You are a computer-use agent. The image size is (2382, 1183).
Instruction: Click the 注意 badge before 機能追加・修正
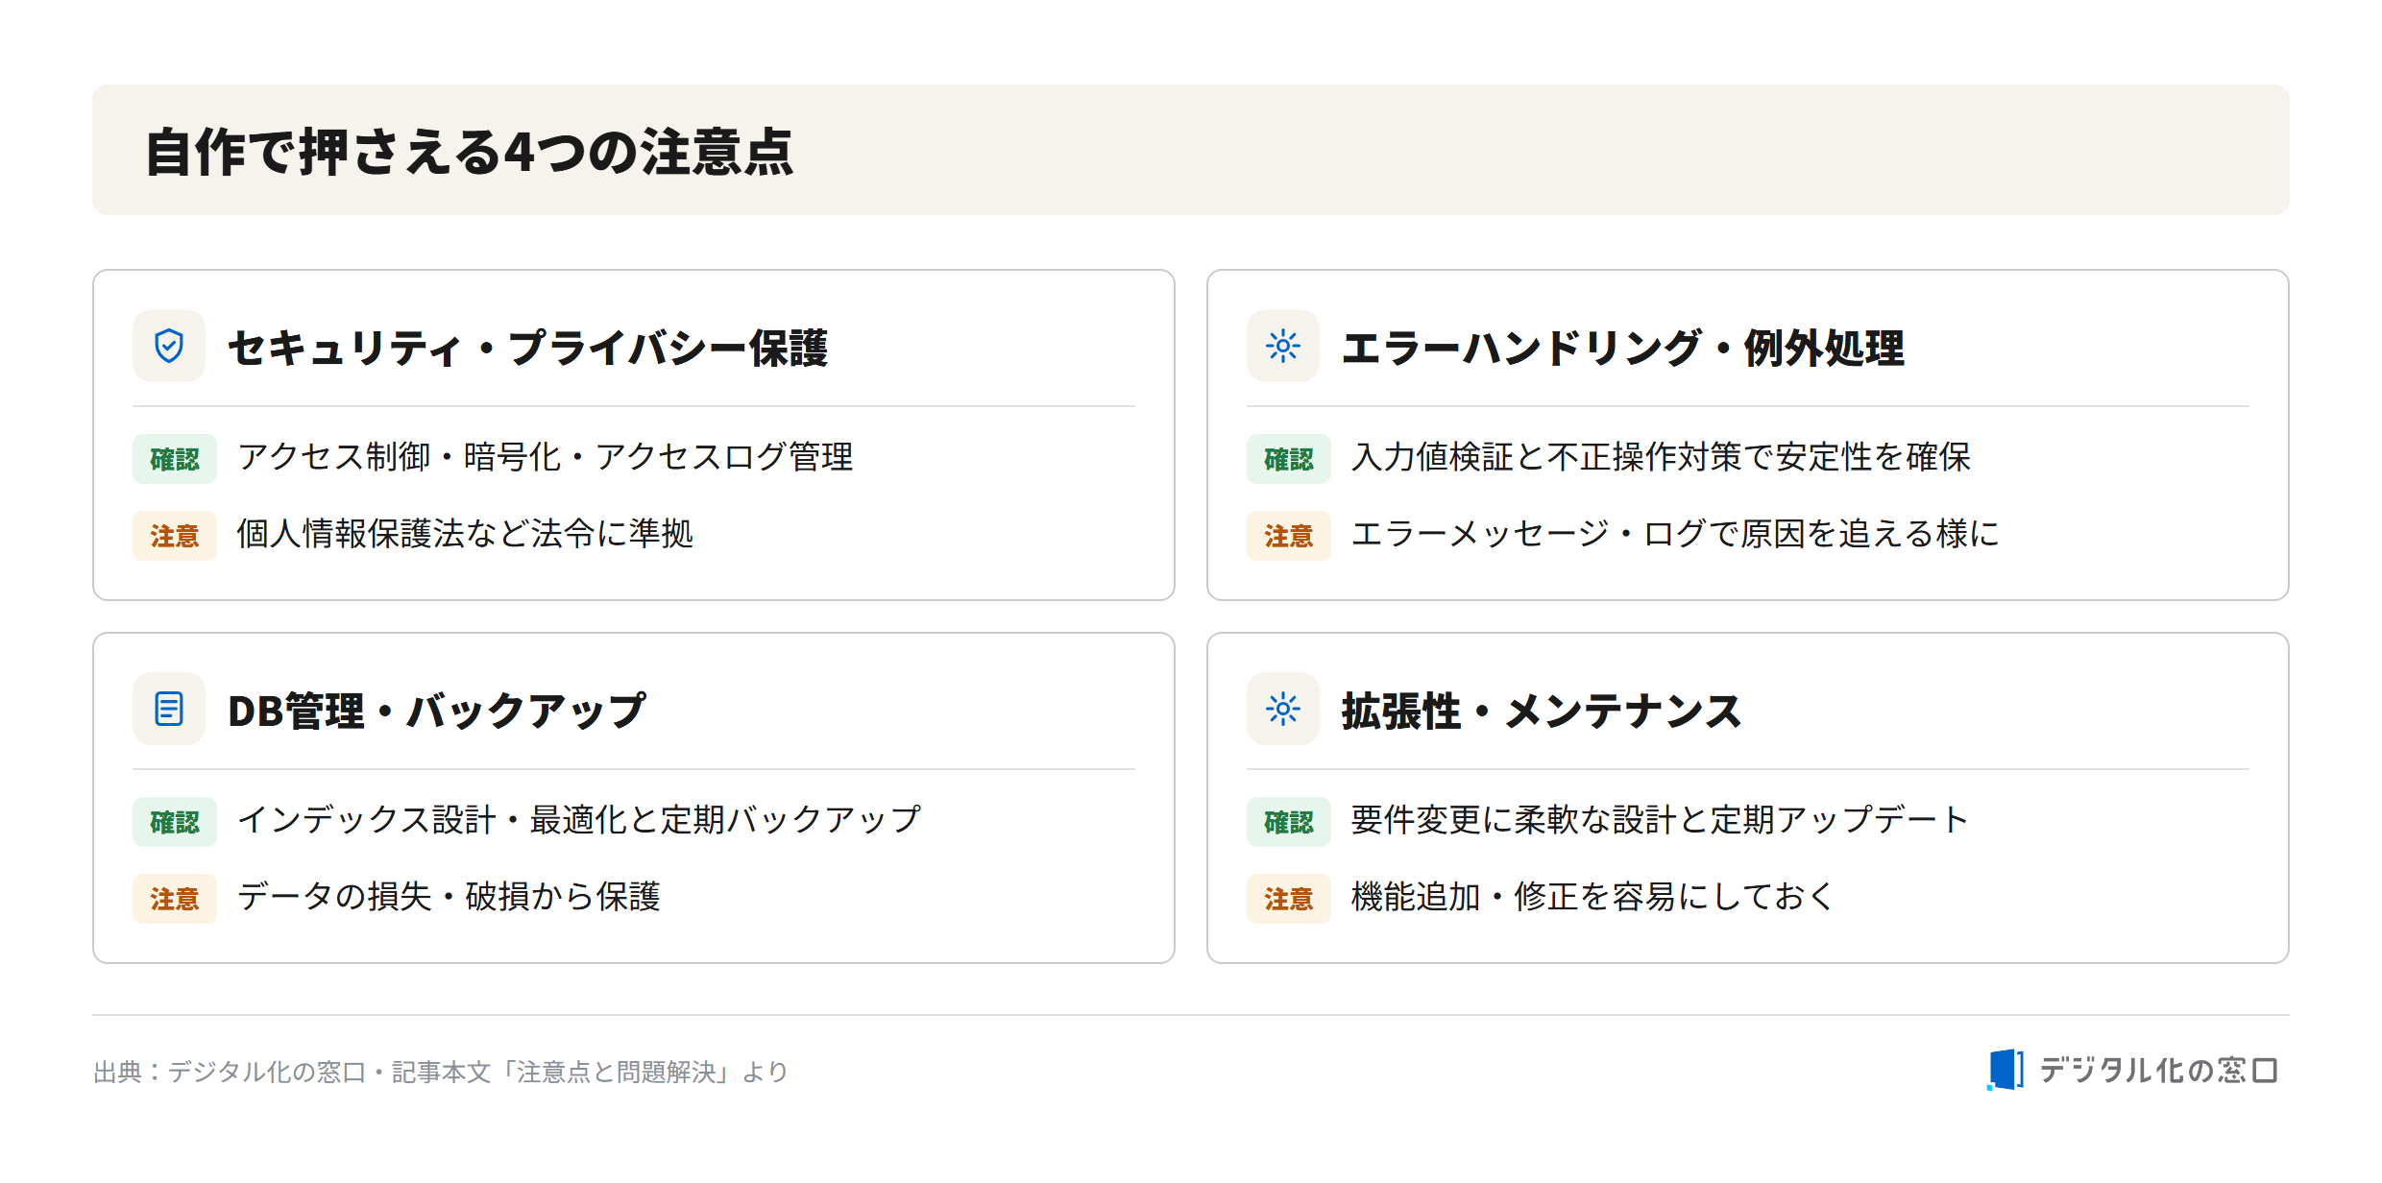(x=1289, y=899)
